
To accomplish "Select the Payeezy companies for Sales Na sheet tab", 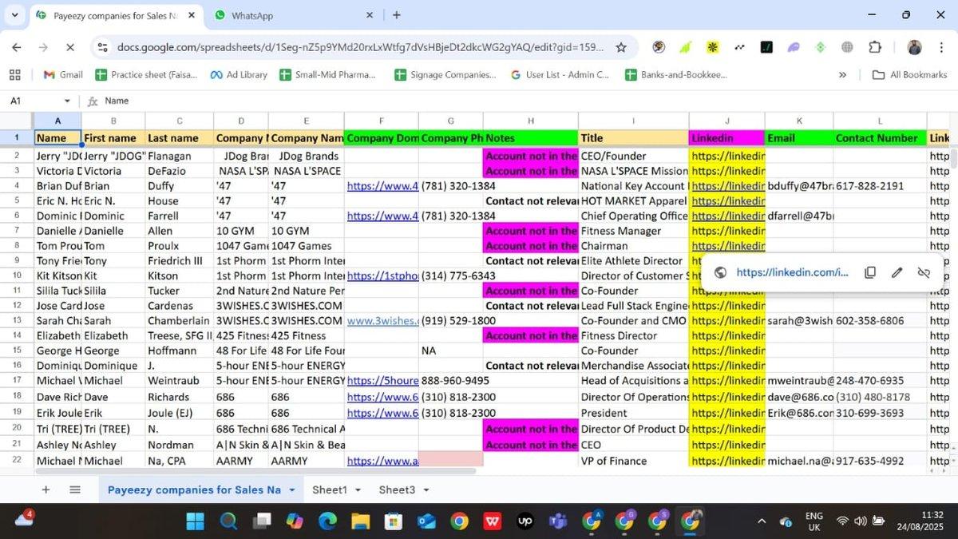I will point(194,489).
